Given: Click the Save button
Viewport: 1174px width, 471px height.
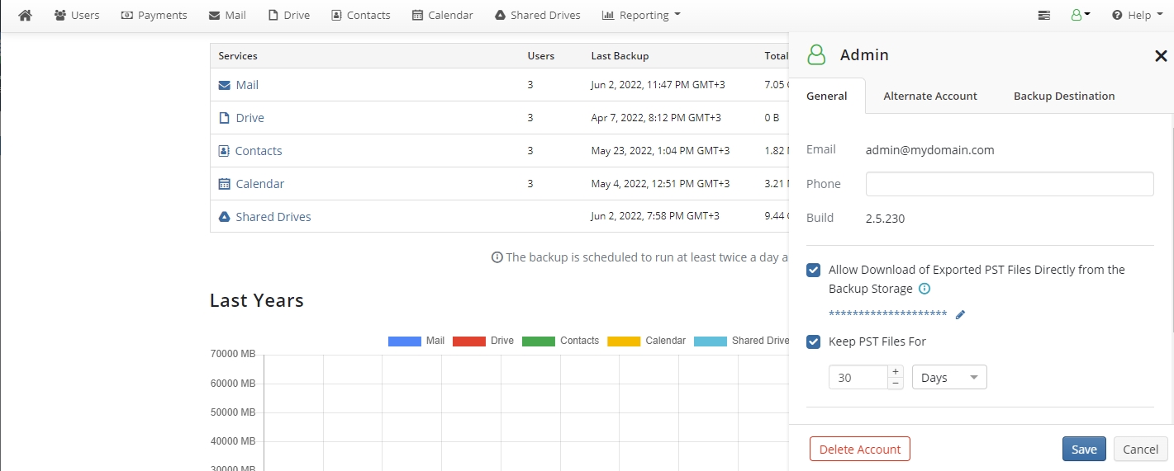Looking at the screenshot, I should (x=1083, y=450).
